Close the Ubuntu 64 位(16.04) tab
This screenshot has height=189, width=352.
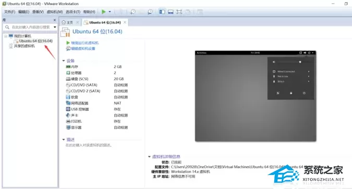click(x=125, y=22)
